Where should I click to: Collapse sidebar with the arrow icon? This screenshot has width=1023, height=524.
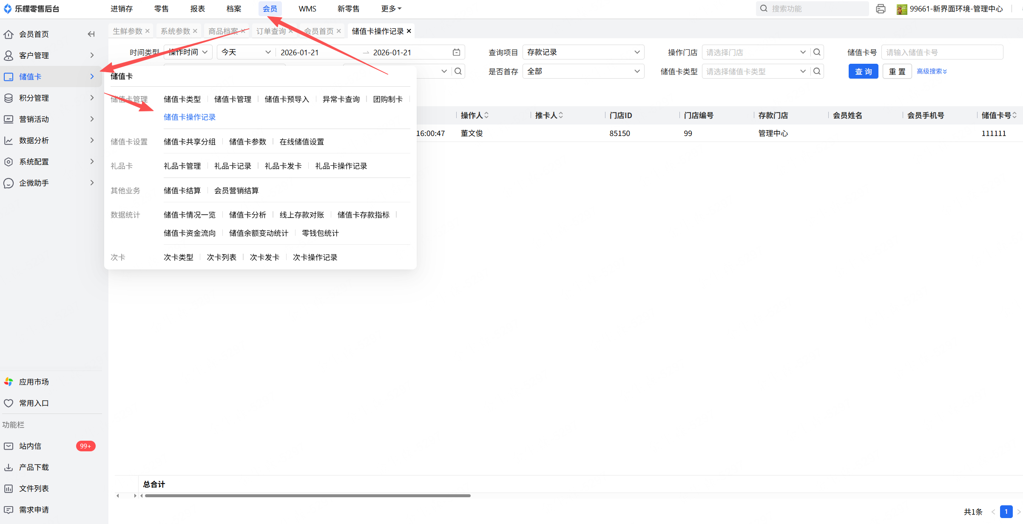(x=91, y=34)
